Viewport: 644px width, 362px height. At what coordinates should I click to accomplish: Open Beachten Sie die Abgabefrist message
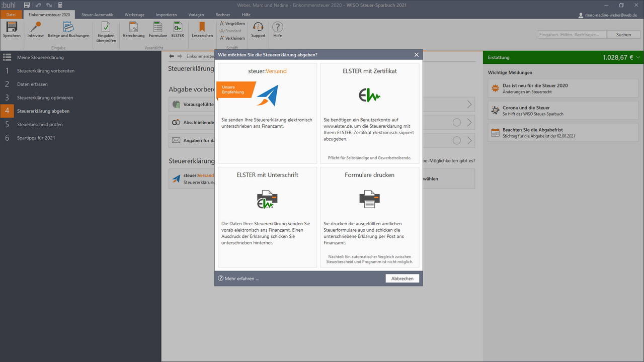[563, 133]
